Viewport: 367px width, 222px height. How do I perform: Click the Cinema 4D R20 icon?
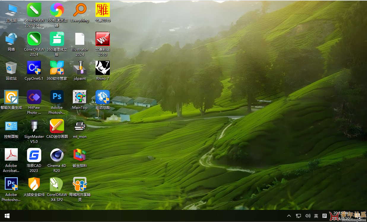coord(57,155)
